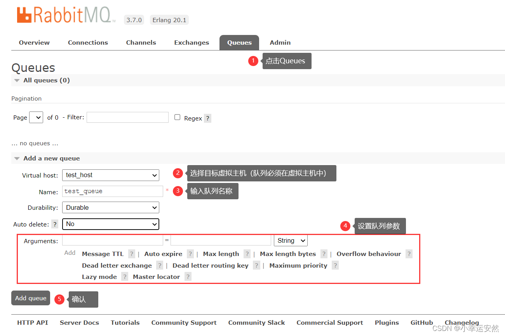The width and height of the screenshot is (505, 336).
Task: Add the Master locator argument
Action: point(157,277)
